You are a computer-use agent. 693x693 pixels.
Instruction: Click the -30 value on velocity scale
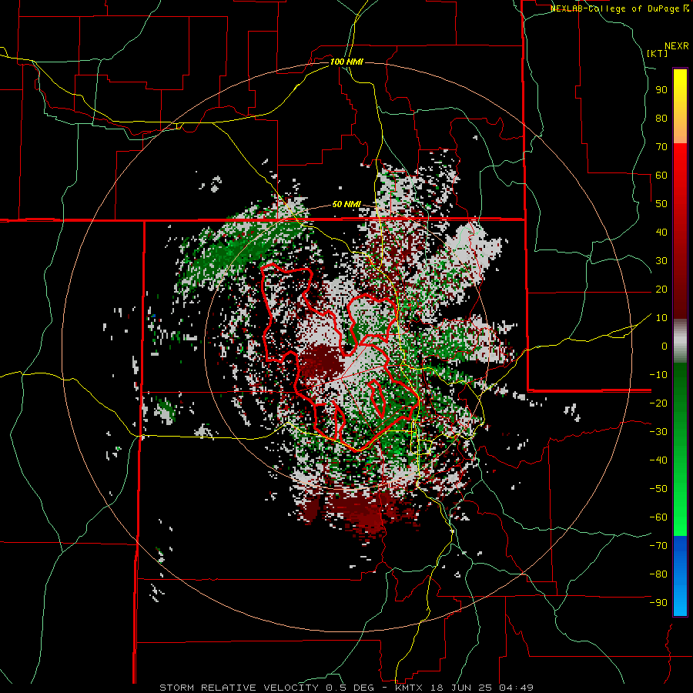click(658, 432)
